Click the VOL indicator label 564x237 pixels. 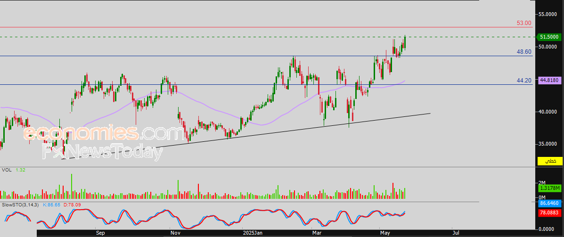click(x=6, y=170)
